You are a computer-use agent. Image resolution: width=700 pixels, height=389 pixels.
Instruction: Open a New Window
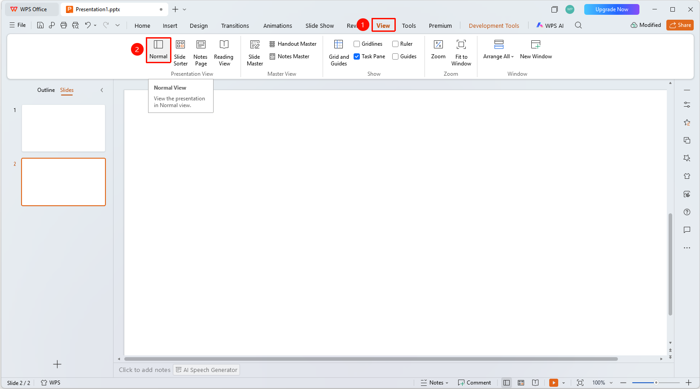click(536, 49)
